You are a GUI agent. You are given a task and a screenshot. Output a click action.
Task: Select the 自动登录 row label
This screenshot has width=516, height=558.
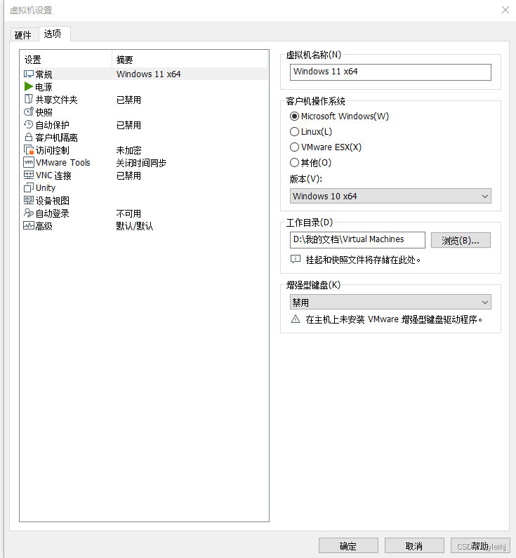pyautogui.click(x=53, y=213)
